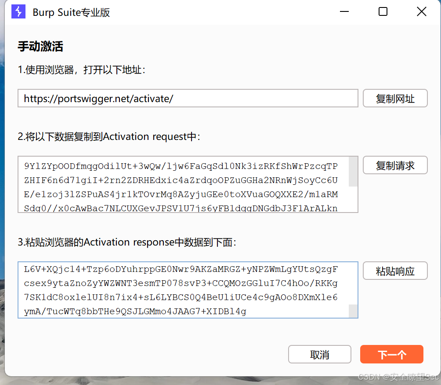Minimize the Burp Suite window

[344, 11]
